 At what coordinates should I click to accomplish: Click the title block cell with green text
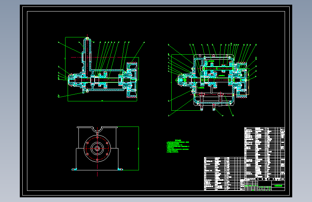[x=278, y=186]
